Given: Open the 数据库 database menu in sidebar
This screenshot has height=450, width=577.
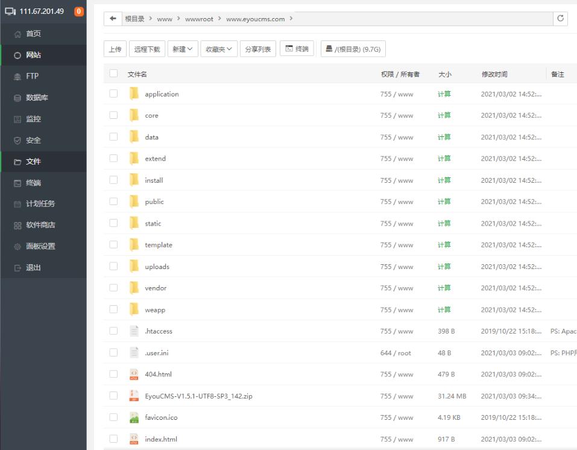Looking at the screenshot, I should [x=37, y=98].
